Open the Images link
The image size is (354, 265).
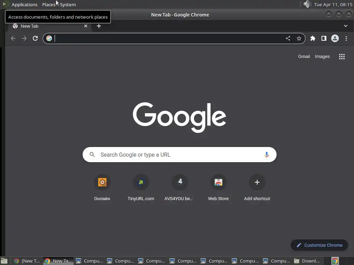point(323,57)
